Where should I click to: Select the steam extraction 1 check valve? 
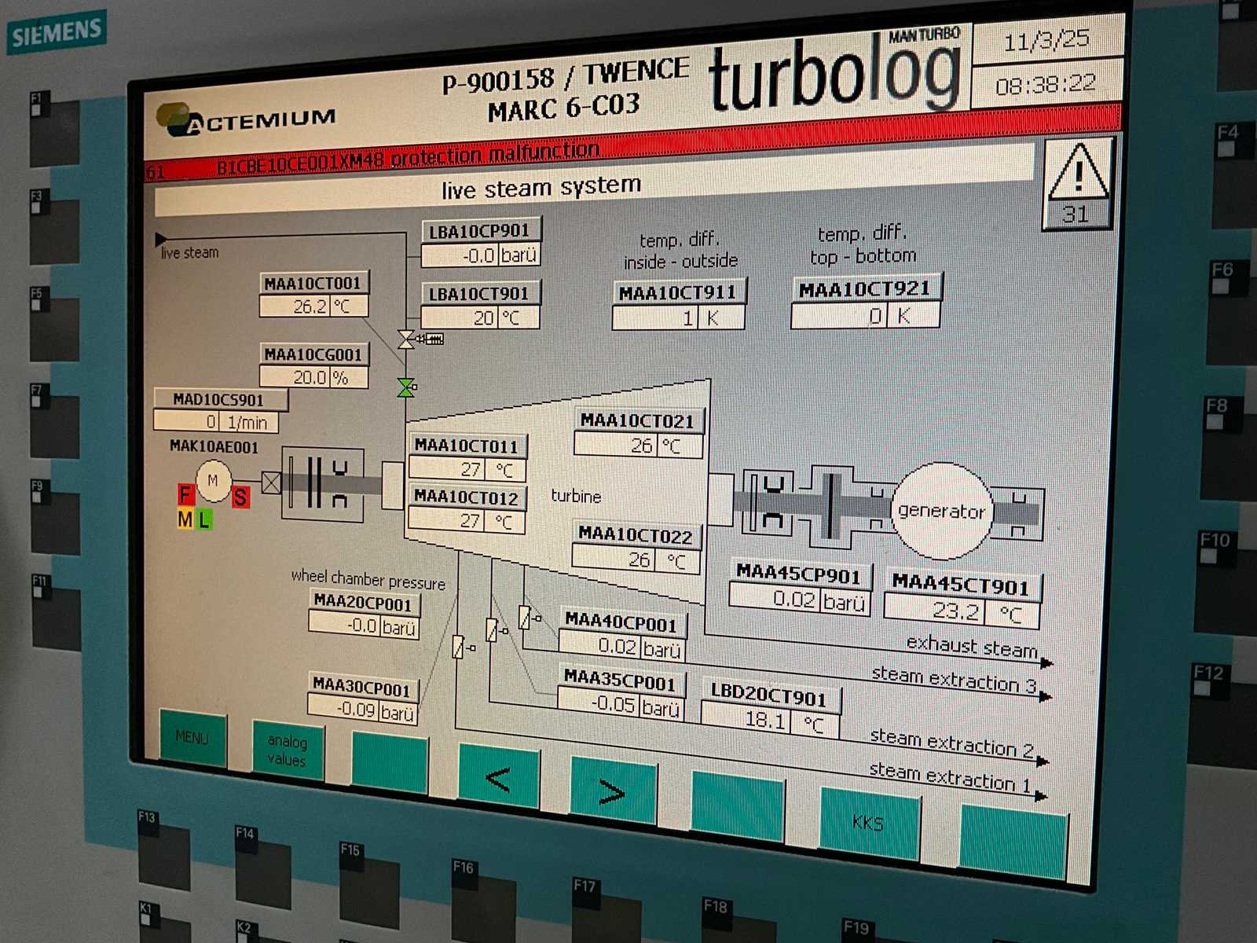click(460, 647)
